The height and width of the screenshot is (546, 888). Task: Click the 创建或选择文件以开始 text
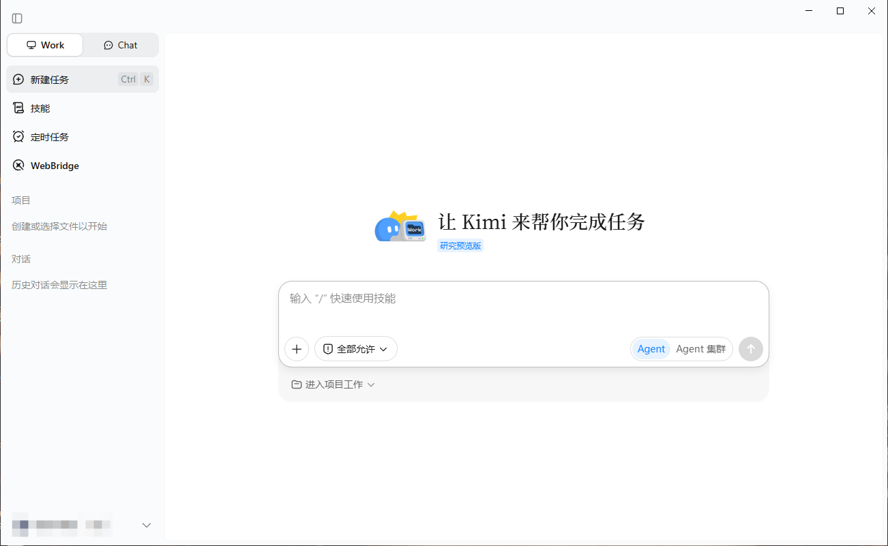pyautogui.click(x=59, y=226)
